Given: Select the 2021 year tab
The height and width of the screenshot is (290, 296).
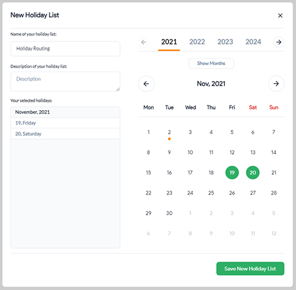Looking at the screenshot, I should (169, 42).
